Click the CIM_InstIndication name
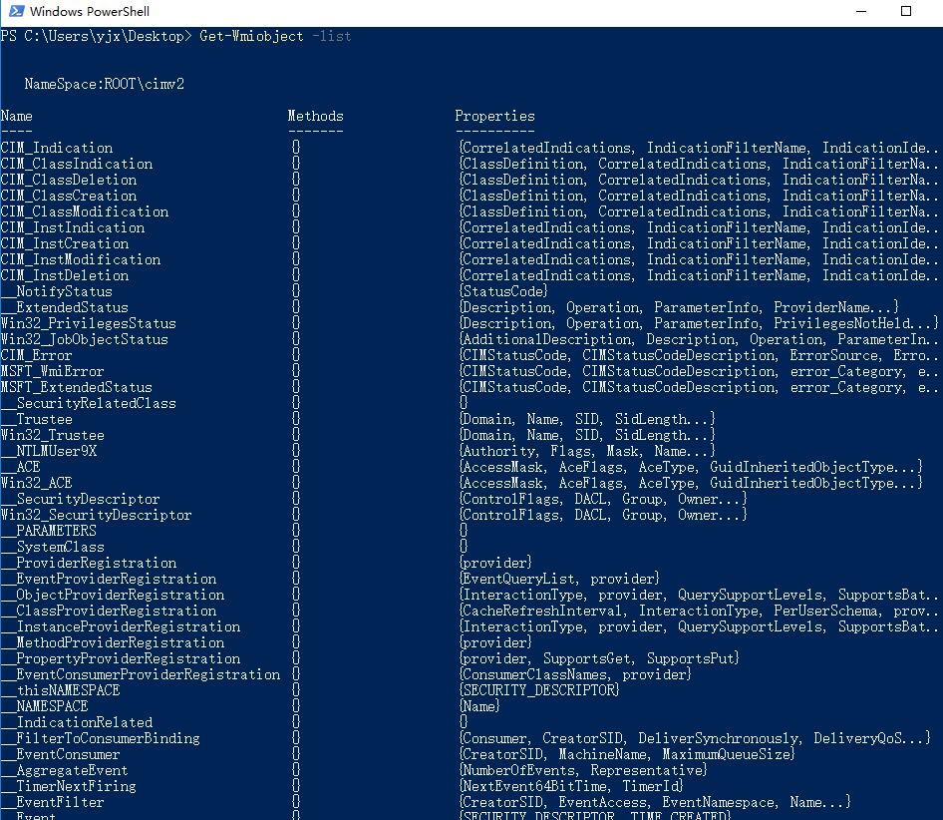Image resolution: width=943 pixels, height=820 pixels. [72, 227]
